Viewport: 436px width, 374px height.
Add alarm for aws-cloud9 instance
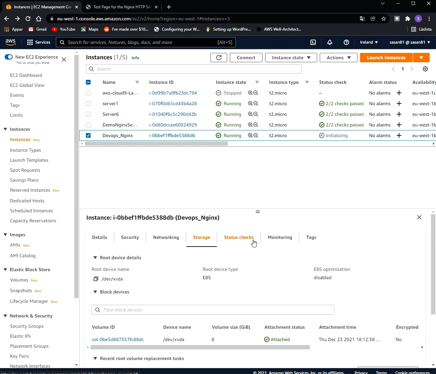[x=399, y=93]
